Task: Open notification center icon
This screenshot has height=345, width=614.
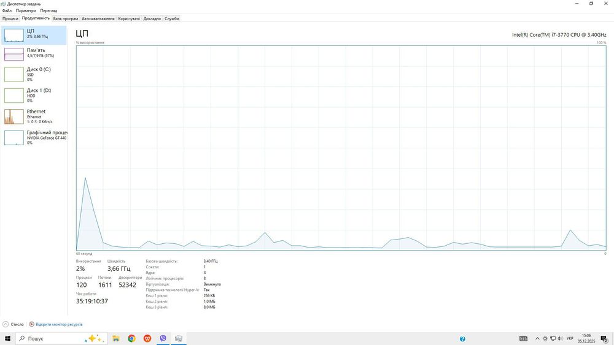Action: click(604, 339)
